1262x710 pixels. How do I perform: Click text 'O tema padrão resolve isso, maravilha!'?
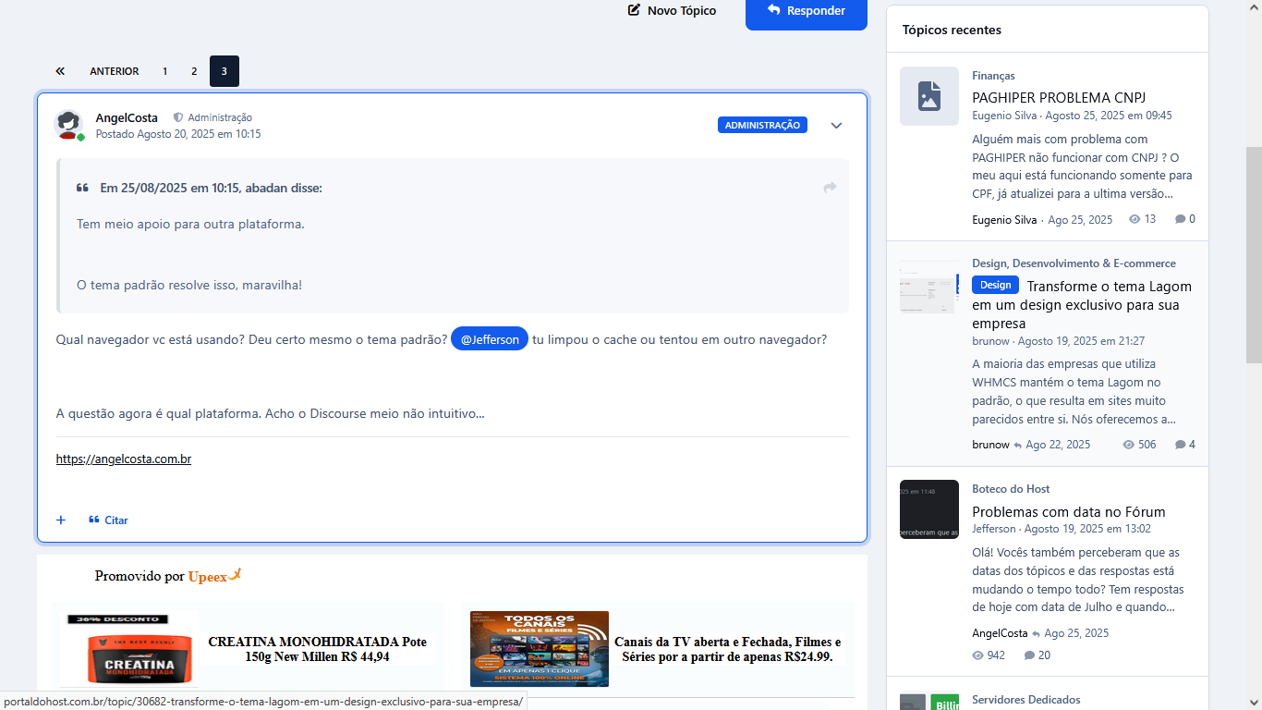[x=189, y=285]
